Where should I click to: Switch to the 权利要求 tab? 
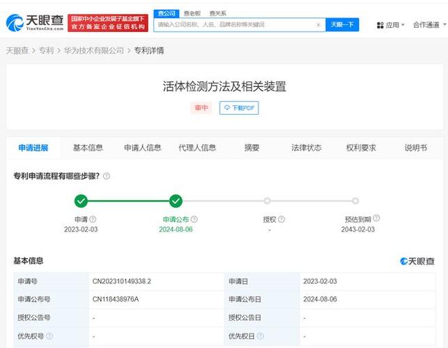click(361, 148)
